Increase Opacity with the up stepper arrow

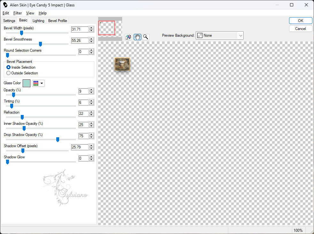(x=91, y=90)
